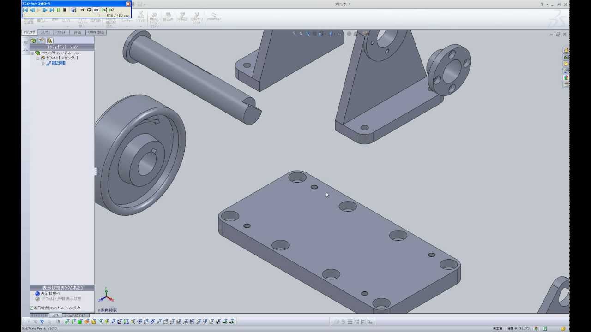This screenshot has height=332, width=591.
Task: Click the Instant3D ribbon button
Action: [213, 16]
